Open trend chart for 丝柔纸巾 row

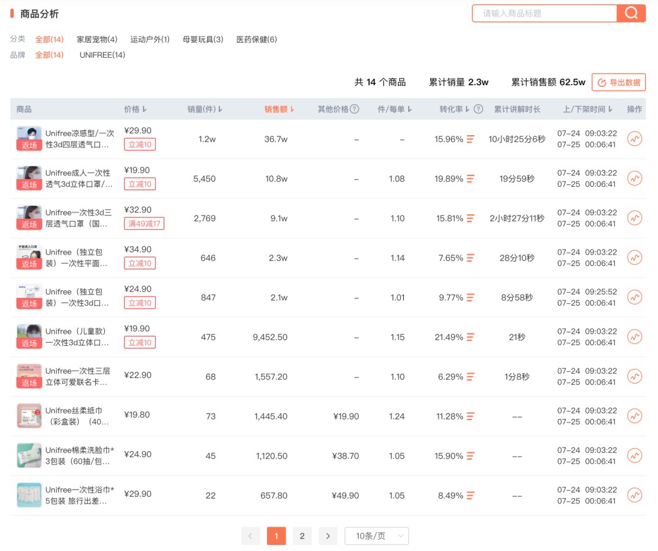coord(634,416)
